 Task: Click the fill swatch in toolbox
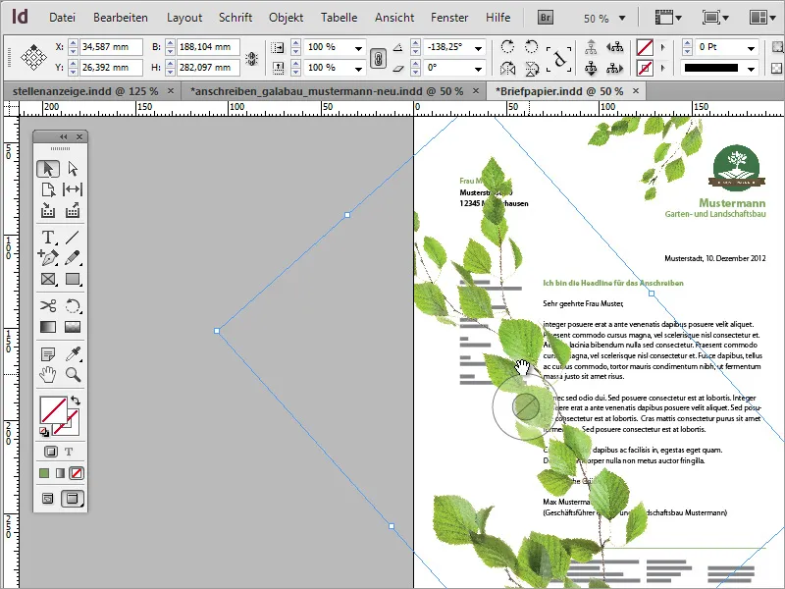tap(53, 409)
